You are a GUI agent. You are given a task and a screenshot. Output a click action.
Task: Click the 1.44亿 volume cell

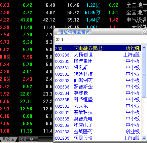point(93,20)
